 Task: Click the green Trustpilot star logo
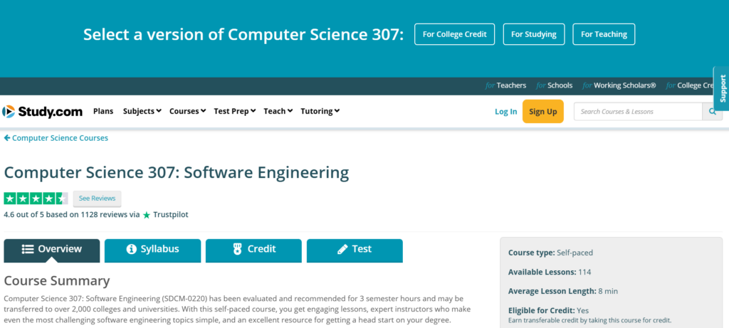click(x=147, y=215)
